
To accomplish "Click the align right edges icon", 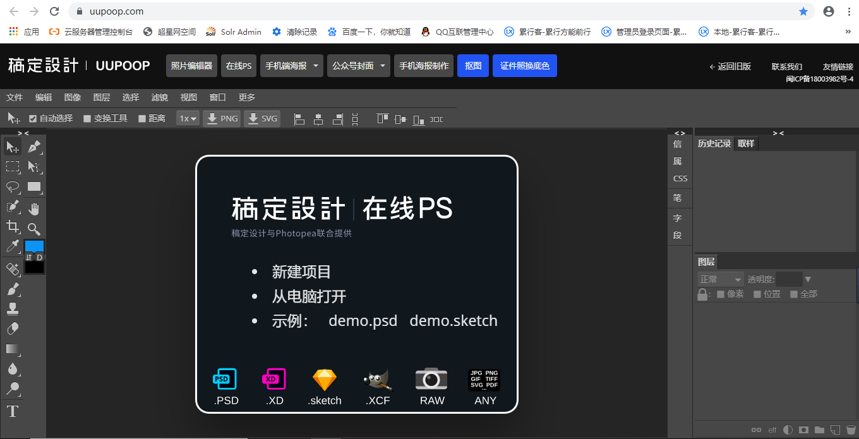I will click(x=337, y=119).
